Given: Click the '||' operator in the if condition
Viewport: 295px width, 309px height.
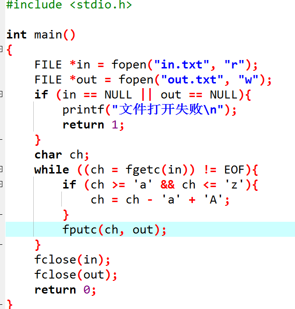Looking at the screenshot, I should (147, 95).
